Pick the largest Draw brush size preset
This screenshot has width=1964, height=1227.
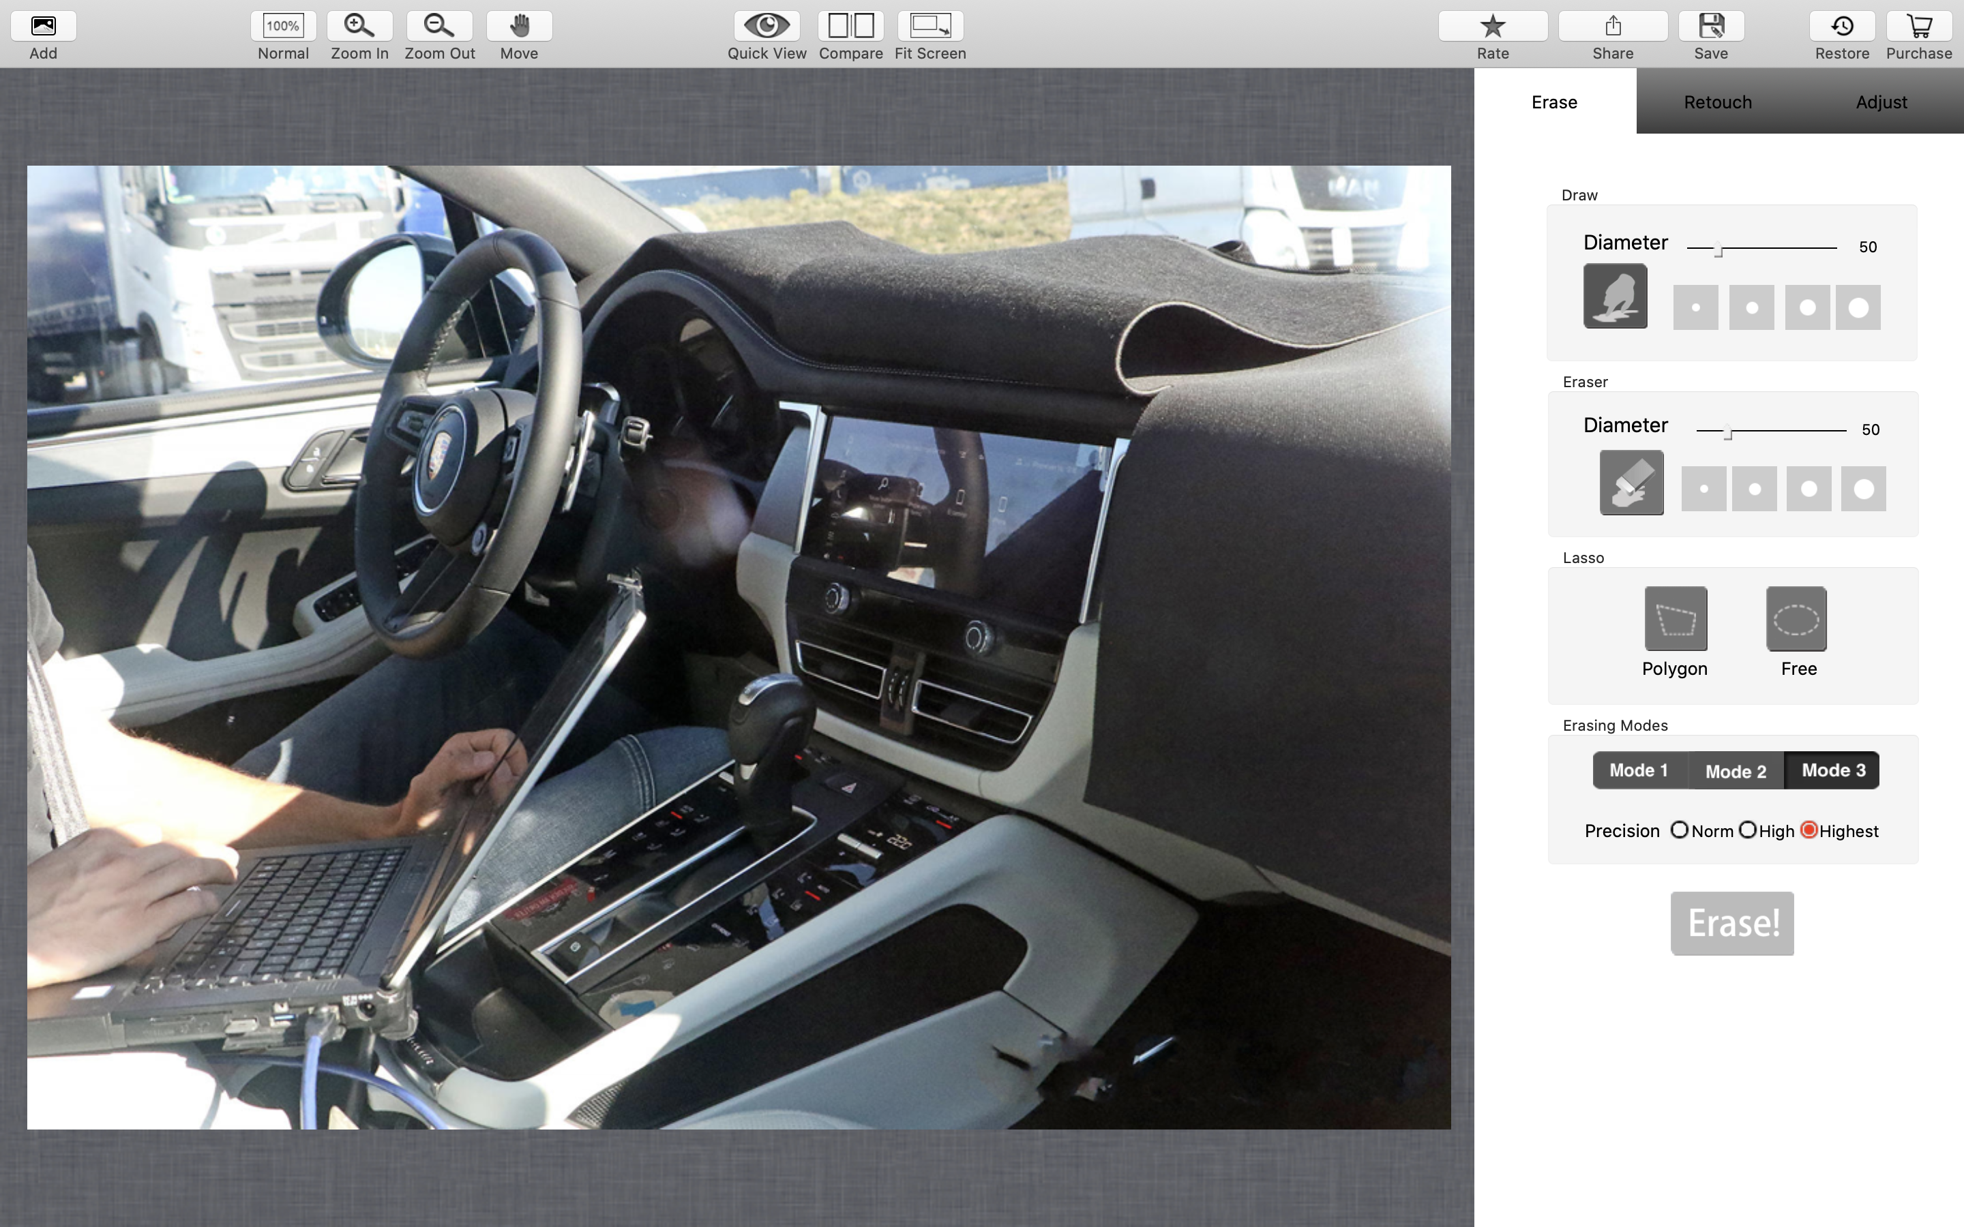point(1858,307)
